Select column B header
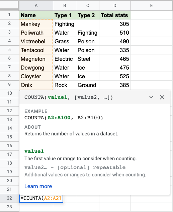 (65, 5)
